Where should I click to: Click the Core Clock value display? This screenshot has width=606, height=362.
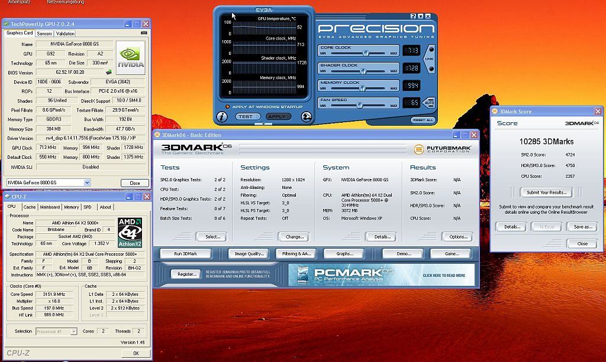coord(411,51)
